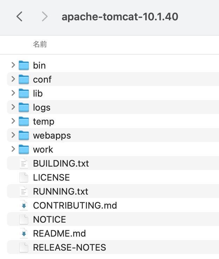The height and width of the screenshot is (259, 219).
Task: Go back with the left chevron button
Action: 19,16
